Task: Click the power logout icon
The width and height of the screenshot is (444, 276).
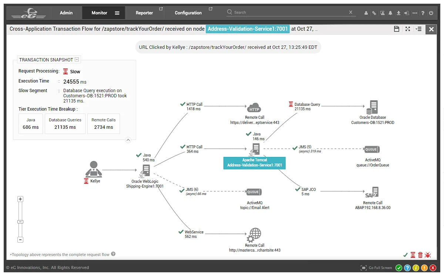Action: point(431,13)
